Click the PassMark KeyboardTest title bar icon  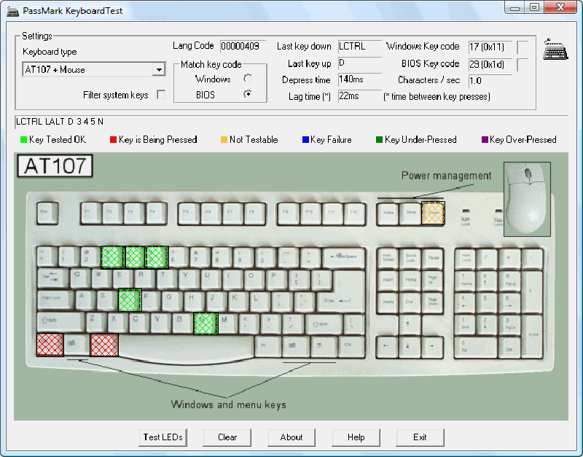tap(12, 11)
